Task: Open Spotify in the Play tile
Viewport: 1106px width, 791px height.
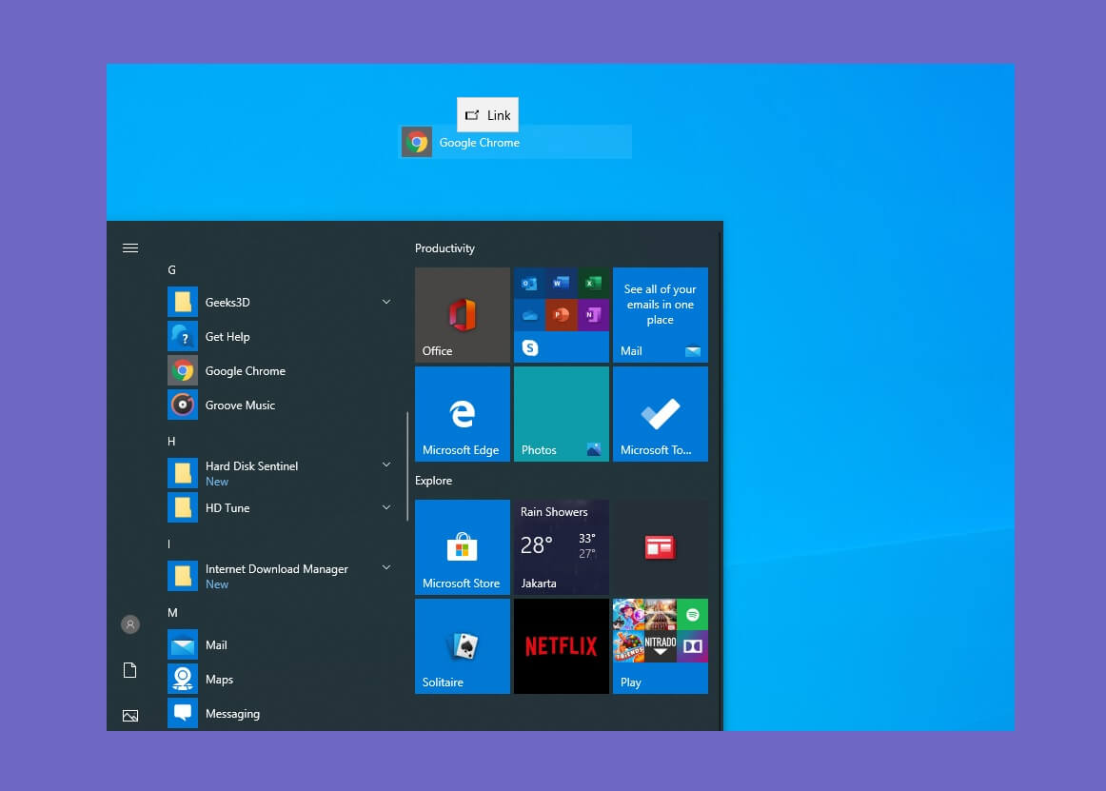Action: (693, 615)
